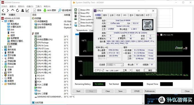Viewport: 194px width, 105px height.
Task: Click the Clear button in Stability Test
Action: [108, 91]
